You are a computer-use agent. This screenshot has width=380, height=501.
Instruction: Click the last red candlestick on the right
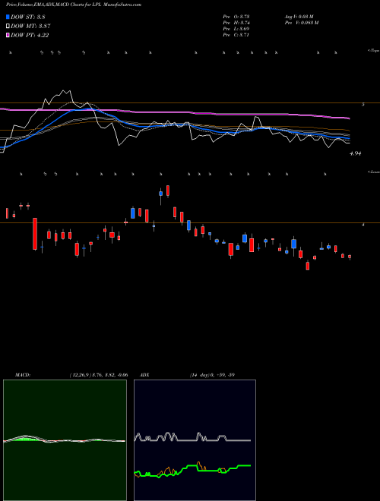tap(350, 257)
